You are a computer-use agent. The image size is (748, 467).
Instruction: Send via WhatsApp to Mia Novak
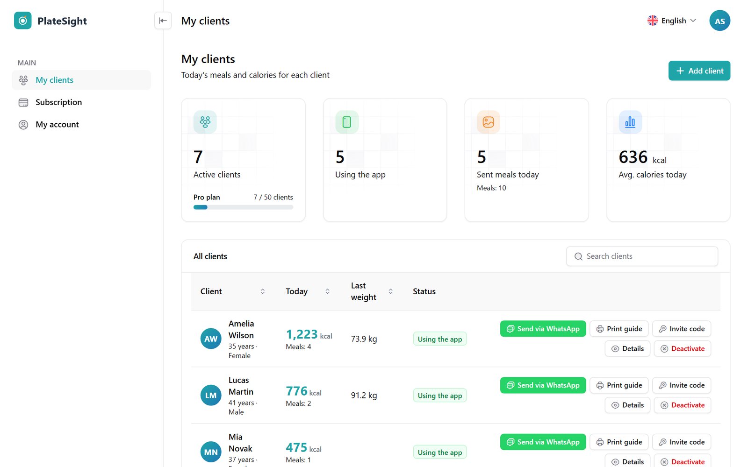coord(543,442)
